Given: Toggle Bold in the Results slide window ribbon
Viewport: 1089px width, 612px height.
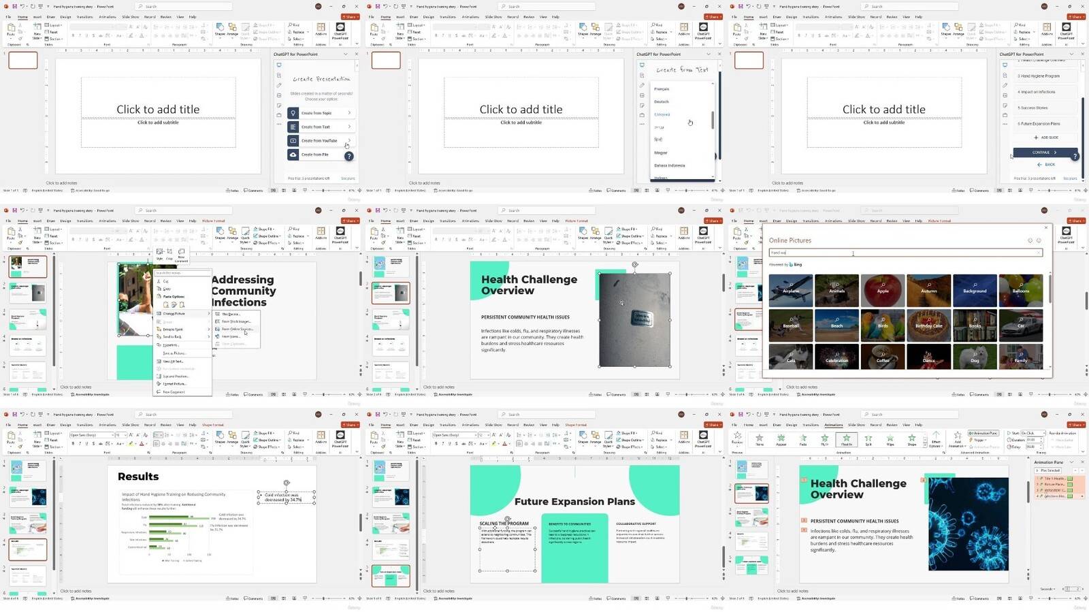Looking at the screenshot, I should pos(73,443).
